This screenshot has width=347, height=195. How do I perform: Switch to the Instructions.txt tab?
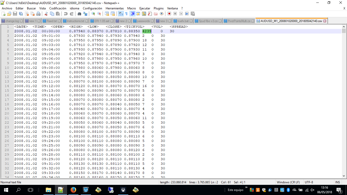point(75,21)
